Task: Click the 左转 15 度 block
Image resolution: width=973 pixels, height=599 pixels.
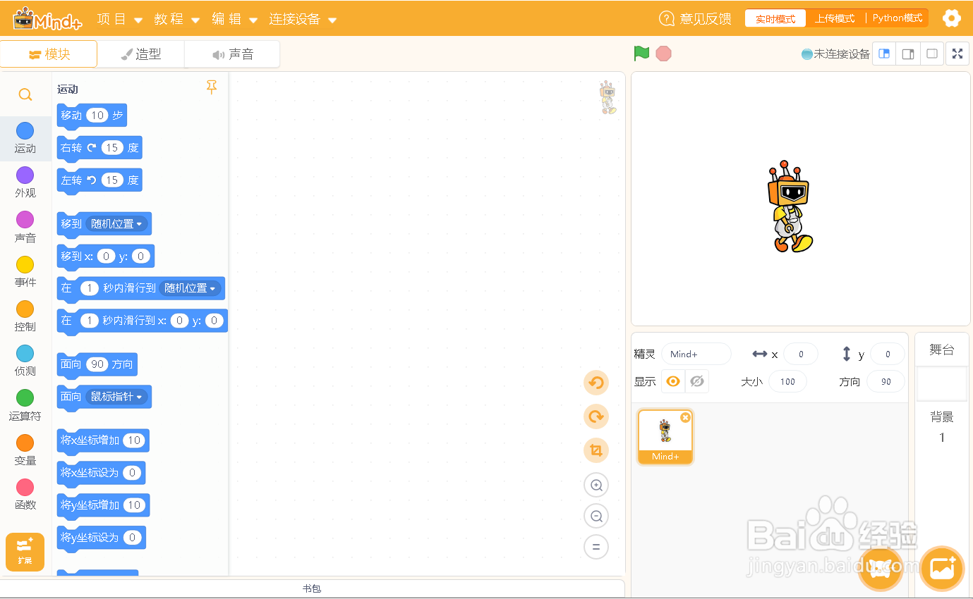Action: click(99, 180)
